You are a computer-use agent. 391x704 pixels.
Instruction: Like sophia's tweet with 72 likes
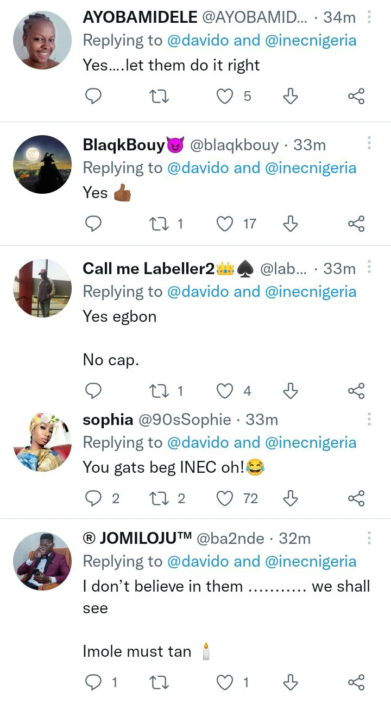point(225,498)
